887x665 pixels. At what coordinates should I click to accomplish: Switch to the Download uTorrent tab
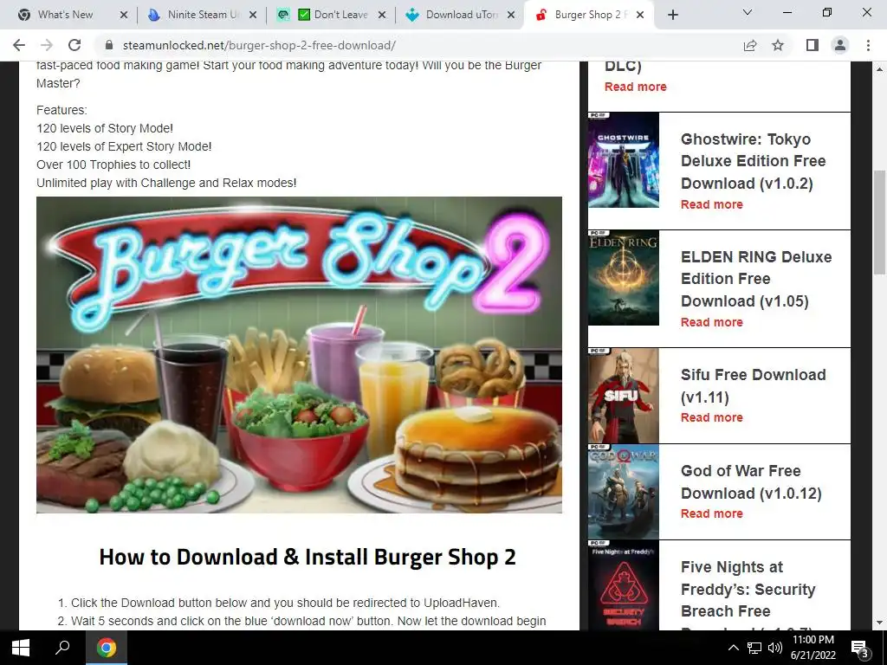tap(461, 15)
